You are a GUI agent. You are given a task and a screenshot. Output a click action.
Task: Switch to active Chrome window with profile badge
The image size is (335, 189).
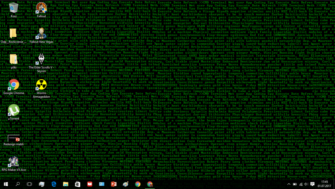pyautogui.click(x=150, y=184)
